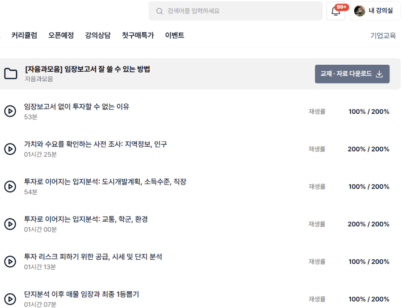Click the red 99+ notification badge

coord(342,7)
